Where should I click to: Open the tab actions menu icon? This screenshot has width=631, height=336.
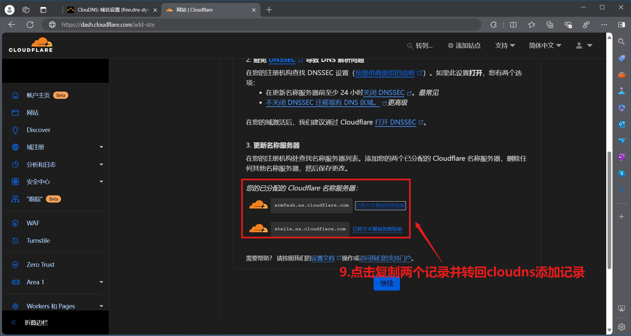(x=43, y=10)
